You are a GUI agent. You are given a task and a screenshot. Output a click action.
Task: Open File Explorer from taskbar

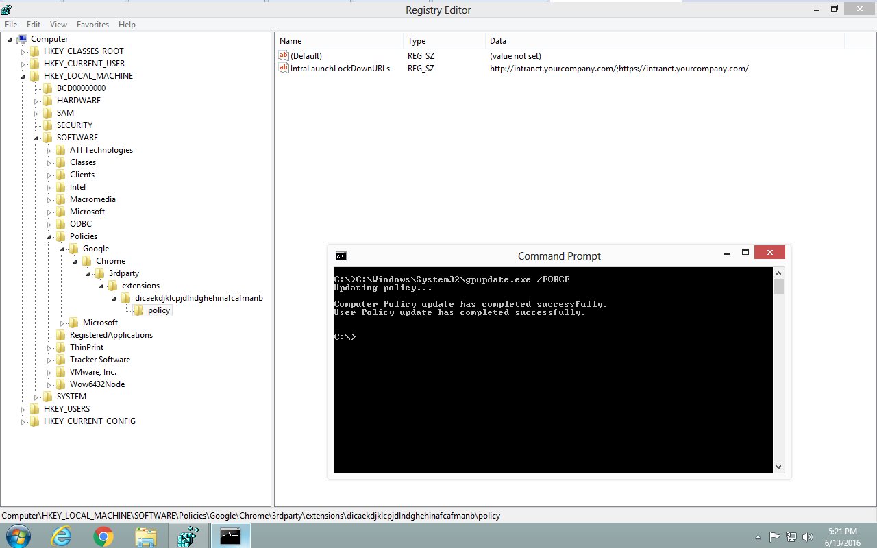146,536
